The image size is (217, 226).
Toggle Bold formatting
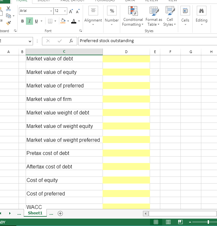(22, 21)
